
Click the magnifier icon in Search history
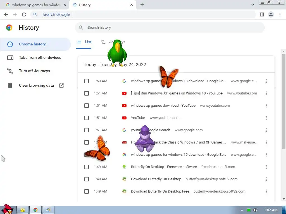coord(81,28)
